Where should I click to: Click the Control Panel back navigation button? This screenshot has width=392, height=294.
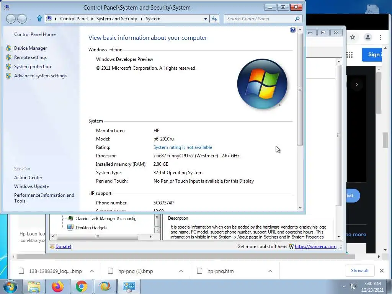click(11, 19)
